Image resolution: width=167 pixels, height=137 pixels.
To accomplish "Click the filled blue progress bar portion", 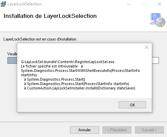I will point(13,60).
